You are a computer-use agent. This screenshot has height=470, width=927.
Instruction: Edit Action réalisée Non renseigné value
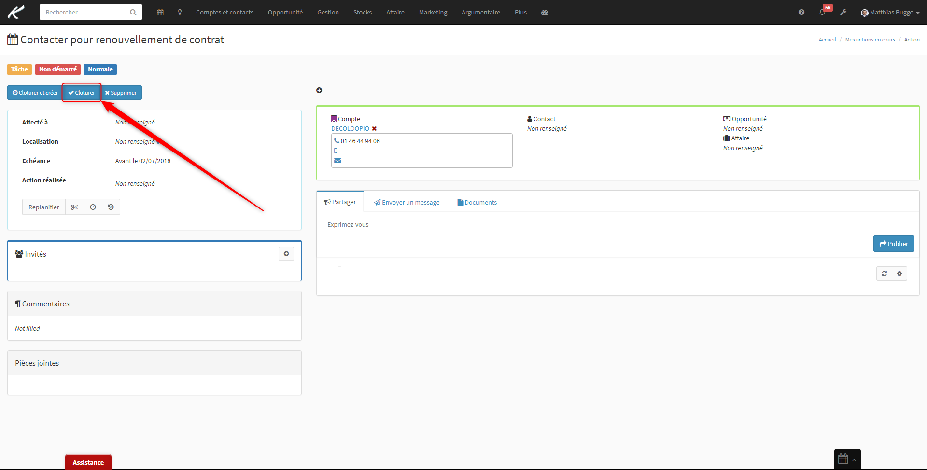(135, 183)
